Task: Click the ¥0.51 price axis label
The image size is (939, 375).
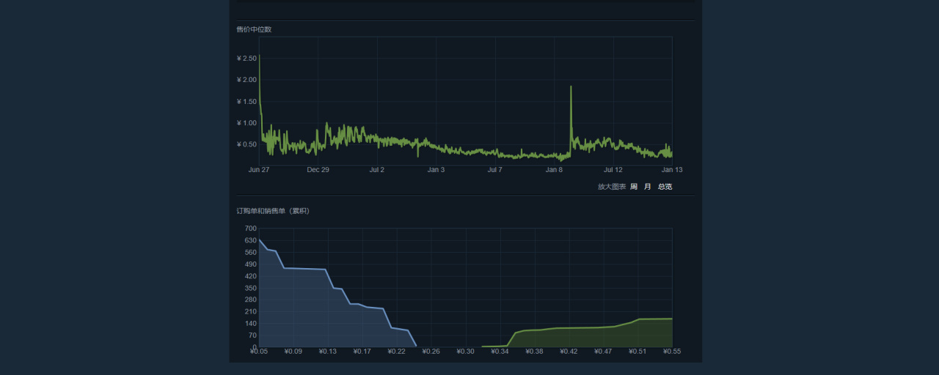Action: [x=637, y=352]
